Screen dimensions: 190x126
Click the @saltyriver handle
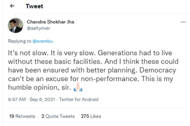tap(38, 28)
